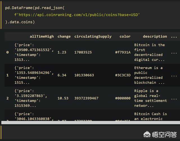Select row index 2
This screenshot has width=180, height=141.
[x=8, y=98]
